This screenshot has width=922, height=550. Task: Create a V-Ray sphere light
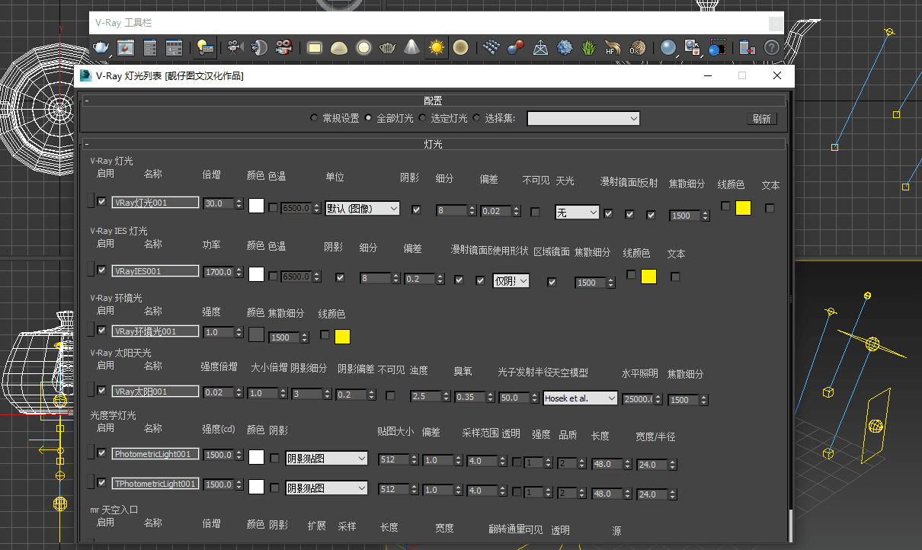click(363, 48)
